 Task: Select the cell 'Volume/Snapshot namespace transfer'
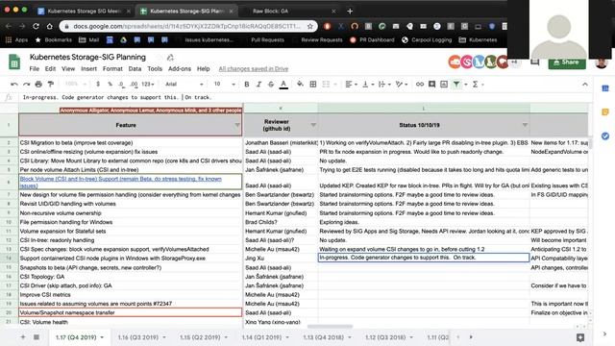point(131,312)
